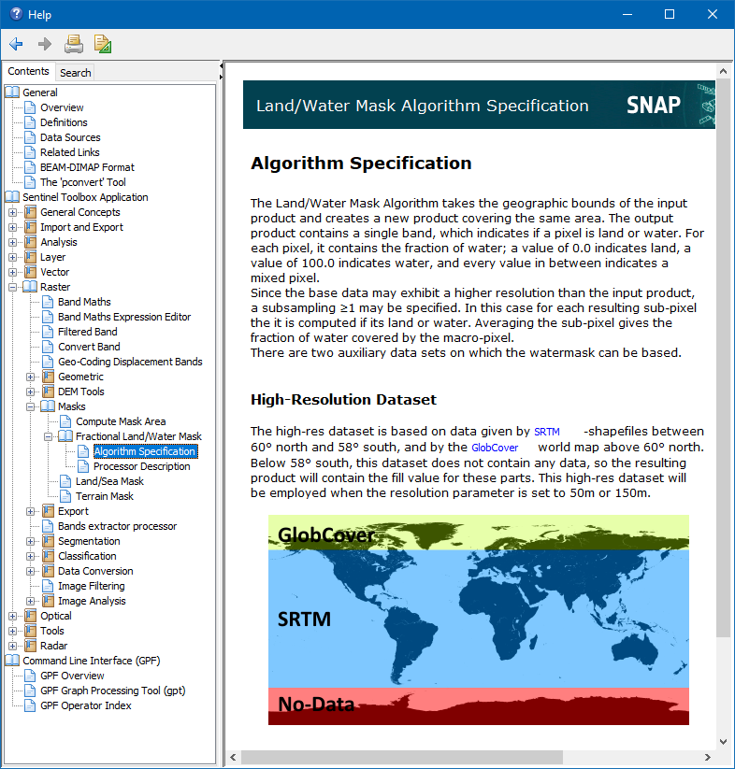Open the Convert Band topic
Image resolution: width=735 pixels, height=769 pixels.
[x=89, y=347]
